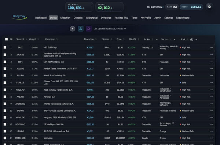Open three-dot menu for SXR8.DE row
This screenshot has height=145, width=220.
pyautogui.click(x=212, y=83)
